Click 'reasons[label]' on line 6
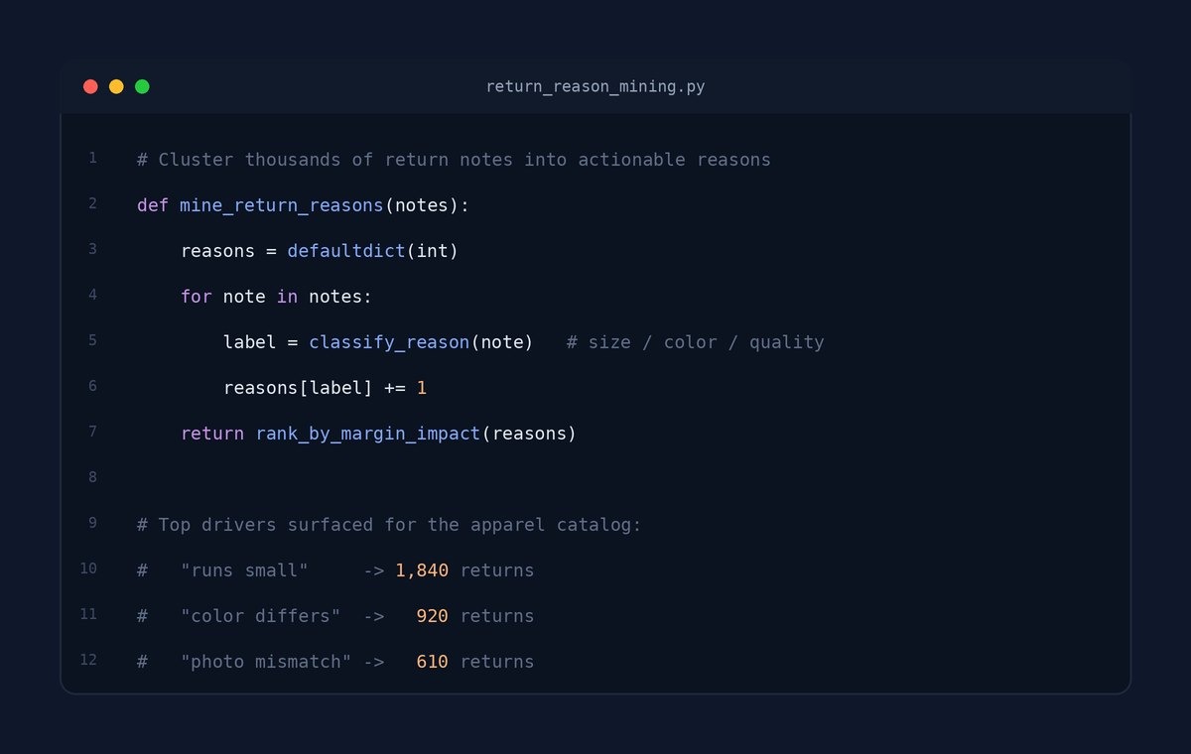Viewport: 1191px width, 754px height. pyautogui.click(x=298, y=388)
